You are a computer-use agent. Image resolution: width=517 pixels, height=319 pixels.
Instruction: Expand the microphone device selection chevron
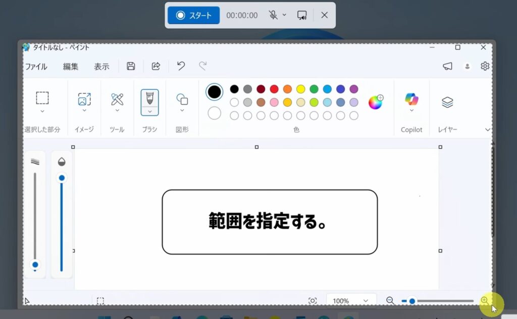284,15
